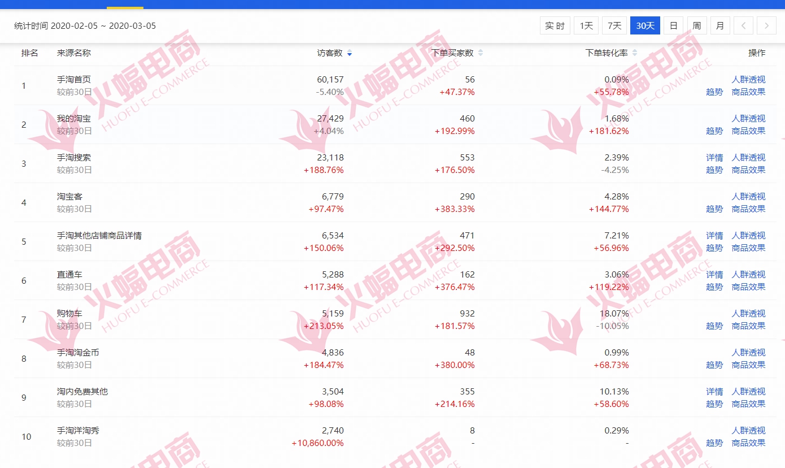View 趋势 for 淘内免费其他
The width and height of the screenshot is (785, 468).
point(714,404)
